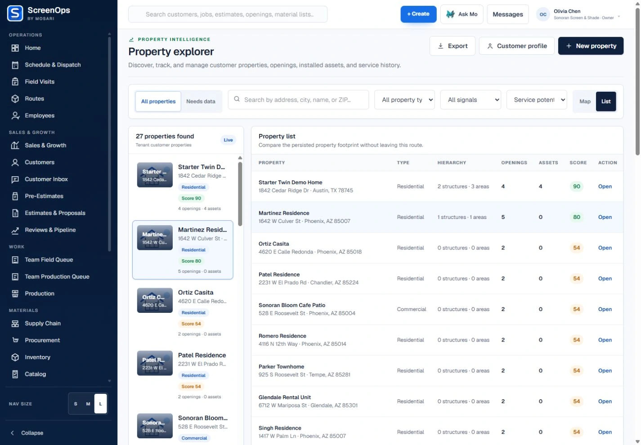Viewport: 641px width, 445px height.
Task: Click New property button
Action: click(x=591, y=46)
